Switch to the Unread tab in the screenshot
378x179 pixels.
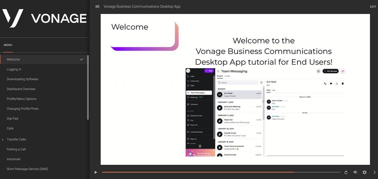pyautogui.click(x=227, y=76)
